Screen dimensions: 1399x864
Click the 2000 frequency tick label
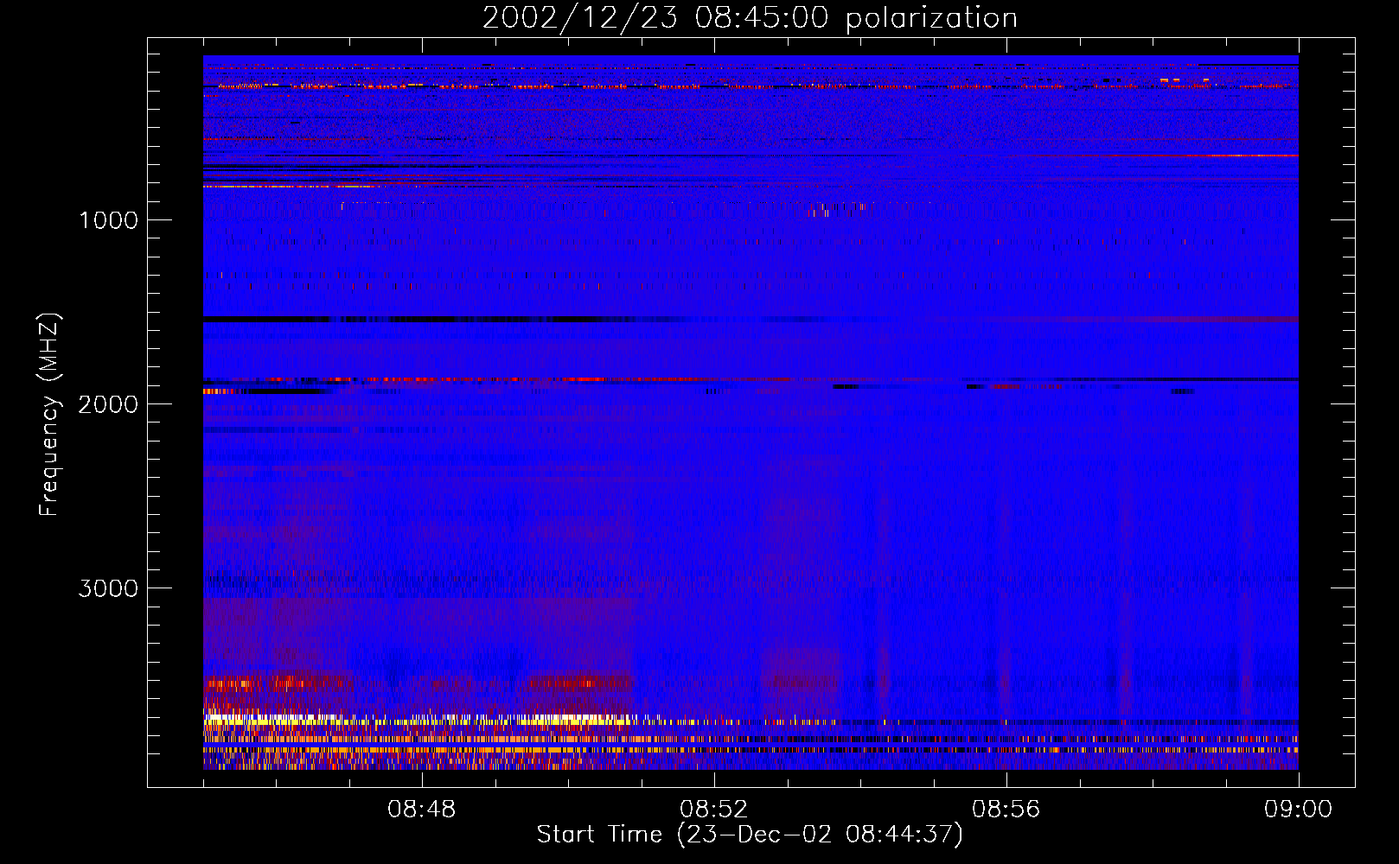(108, 404)
